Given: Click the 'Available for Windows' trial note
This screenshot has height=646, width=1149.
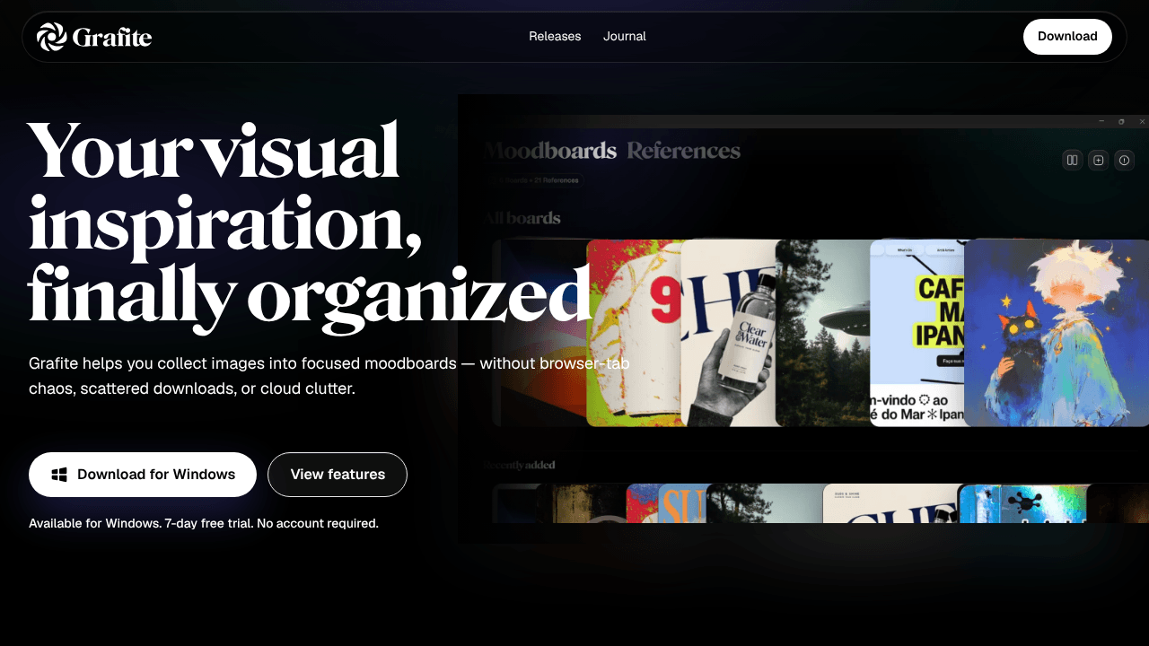Looking at the screenshot, I should point(204,523).
